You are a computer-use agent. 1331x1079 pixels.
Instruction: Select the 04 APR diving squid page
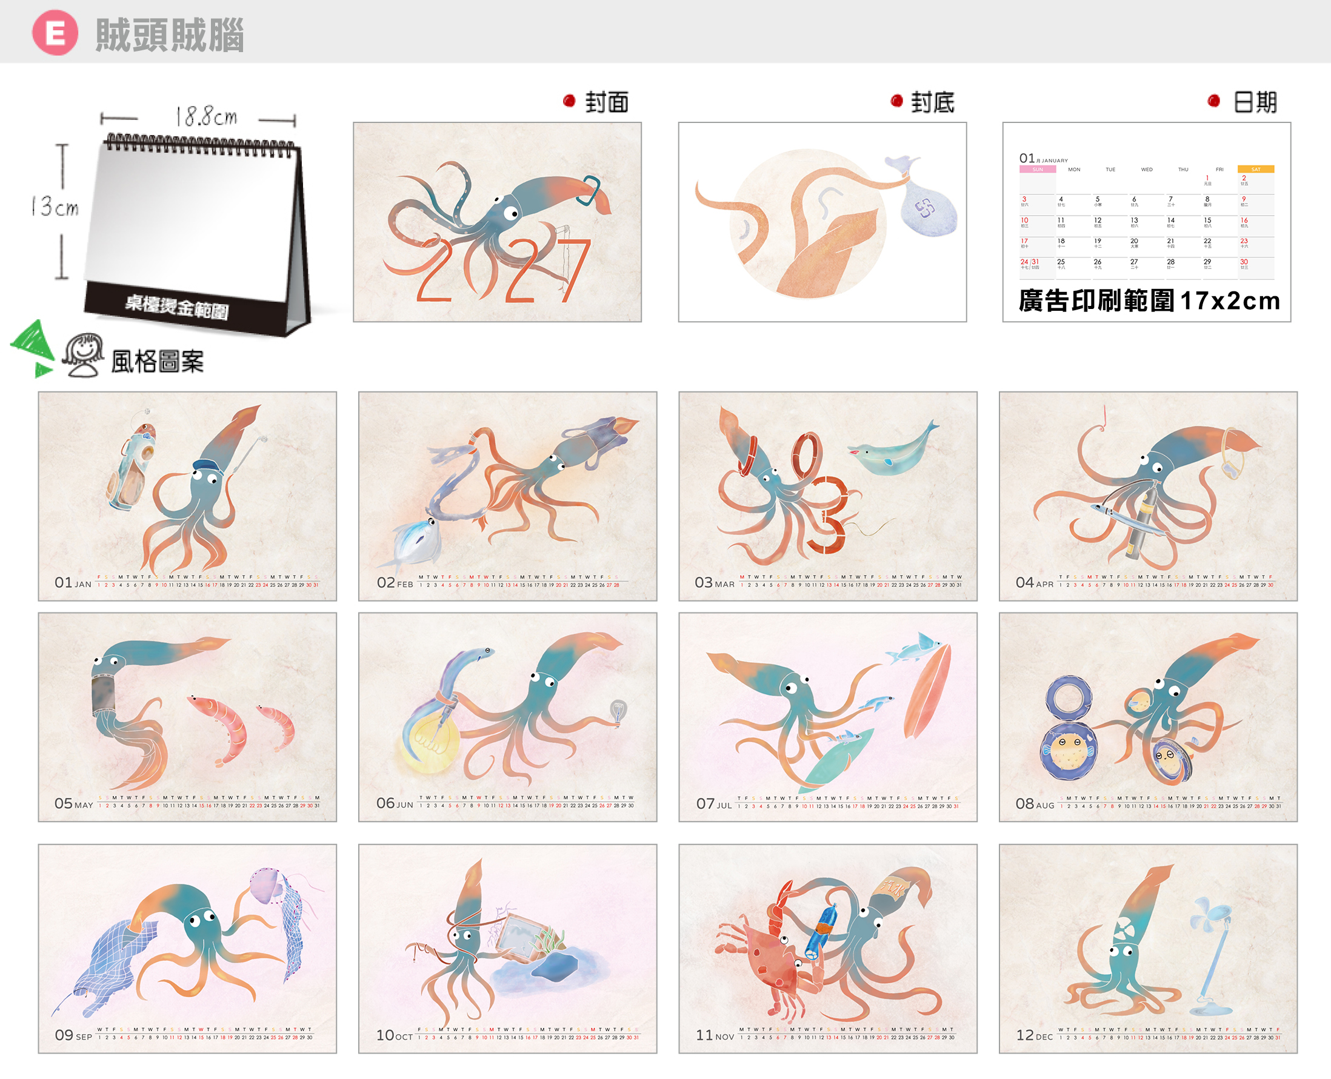(x=1148, y=496)
